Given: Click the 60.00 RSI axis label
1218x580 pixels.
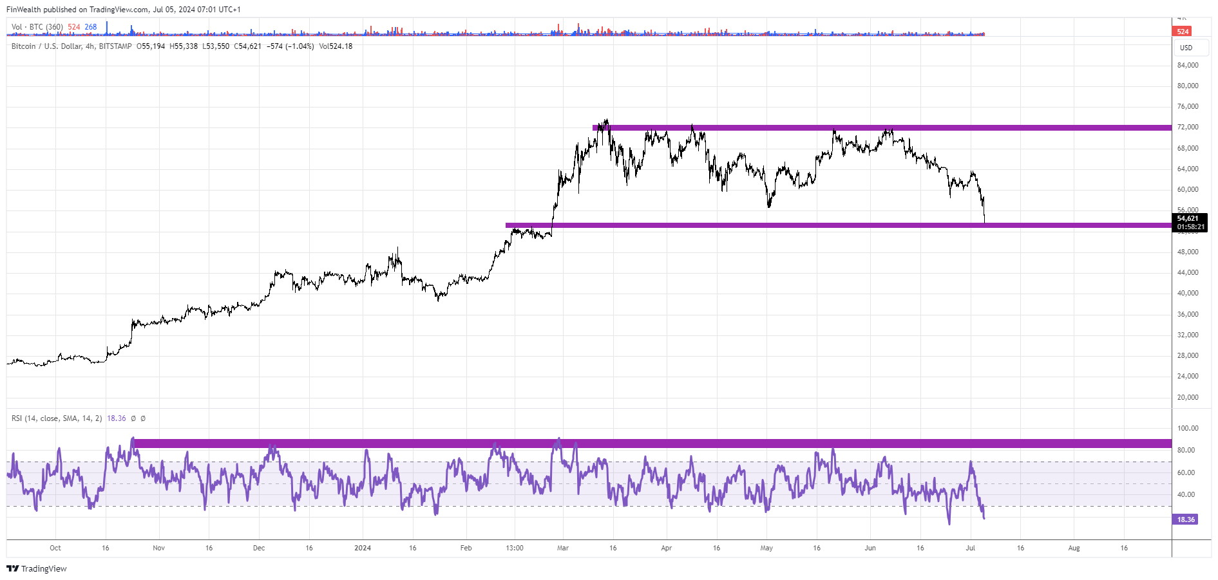Looking at the screenshot, I should (1186, 472).
